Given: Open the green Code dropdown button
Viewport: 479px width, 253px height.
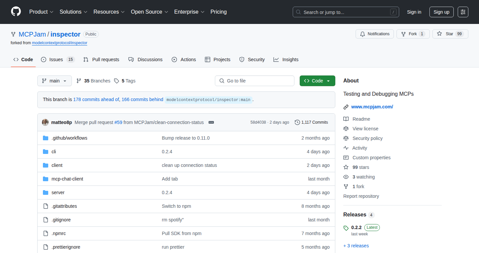Looking at the screenshot, I should [x=317, y=81].
